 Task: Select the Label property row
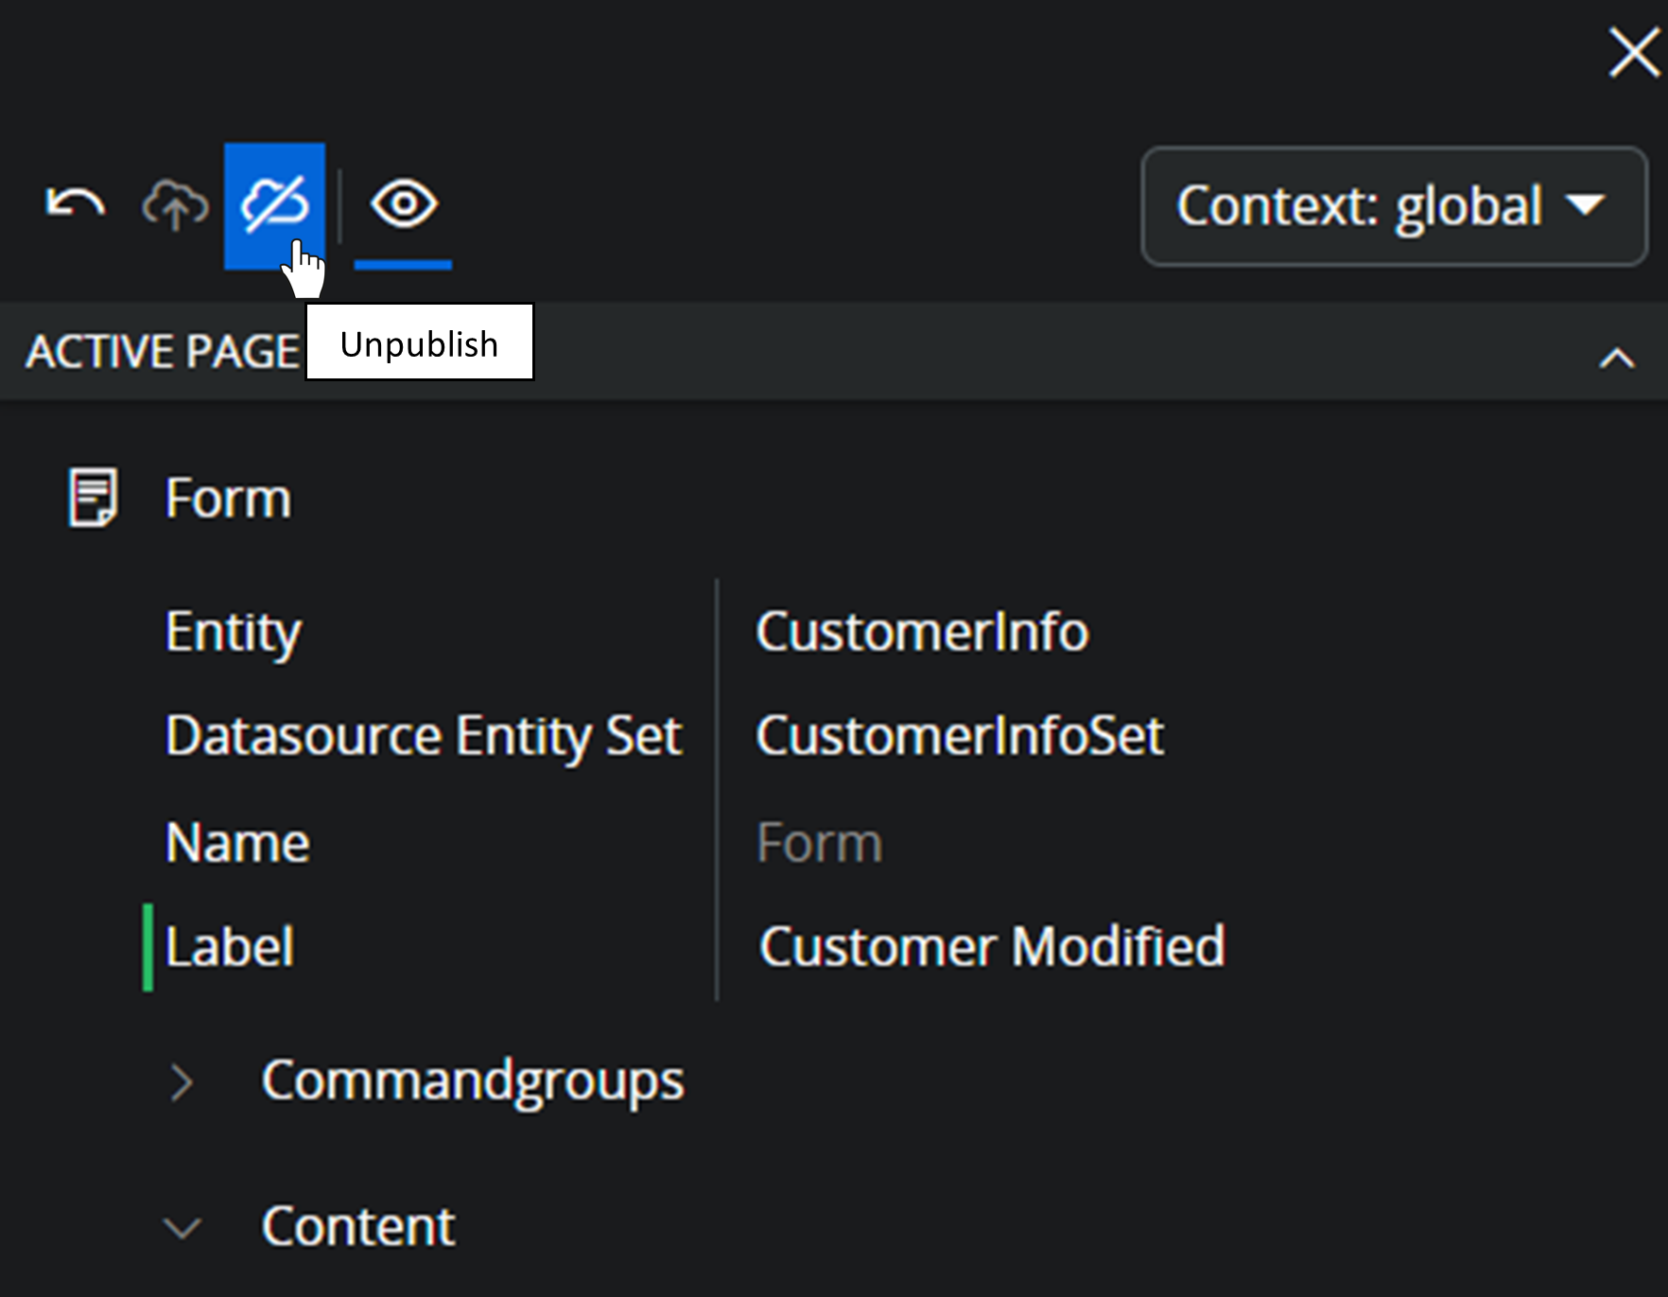[230, 947]
